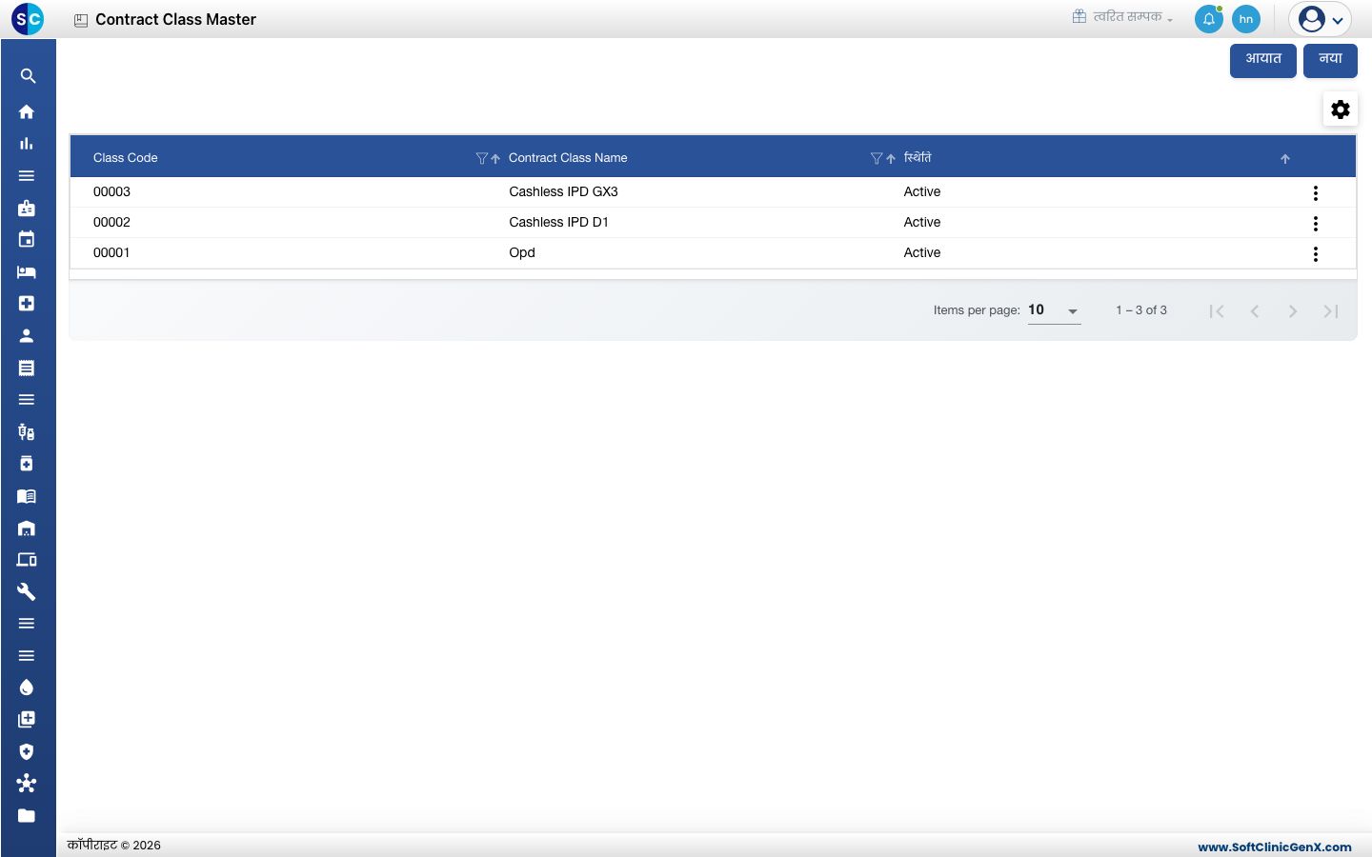
Task: Open filter icon on Contract Class Name
Action: click(x=876, y=158)
